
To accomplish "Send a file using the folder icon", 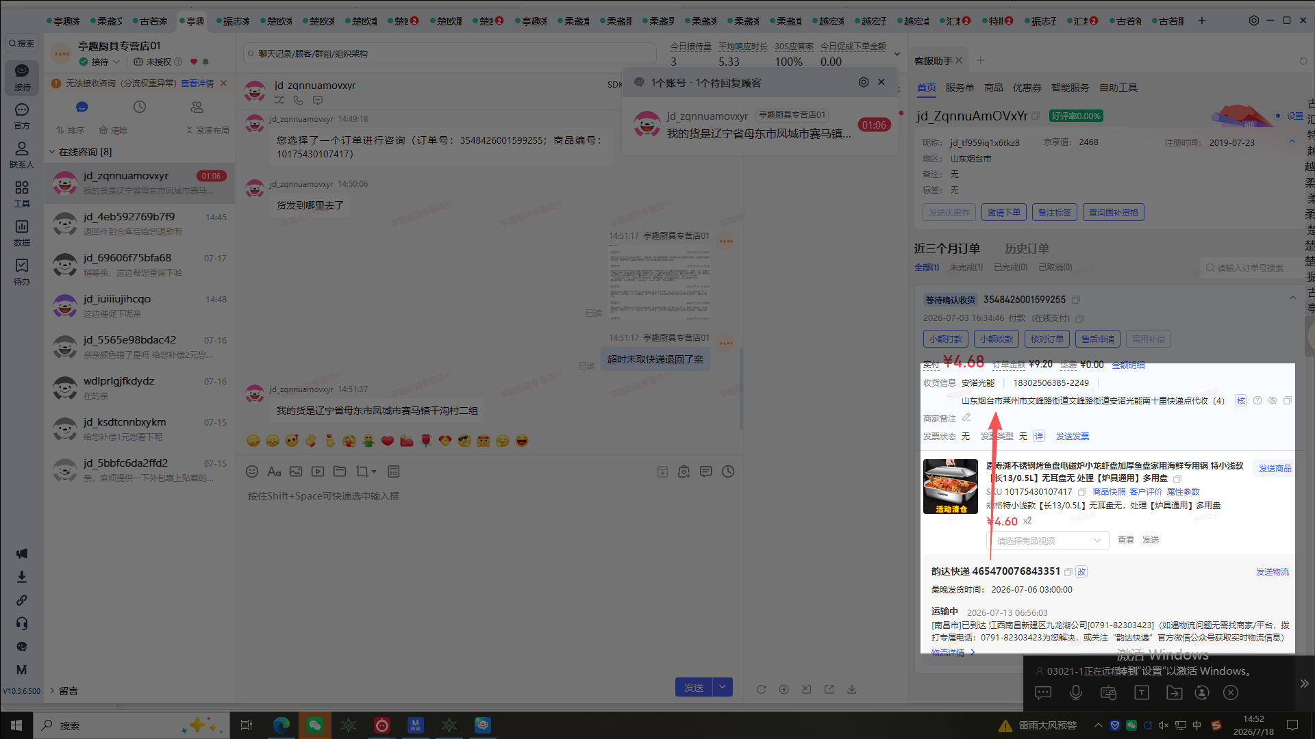I will pos(340,471).
